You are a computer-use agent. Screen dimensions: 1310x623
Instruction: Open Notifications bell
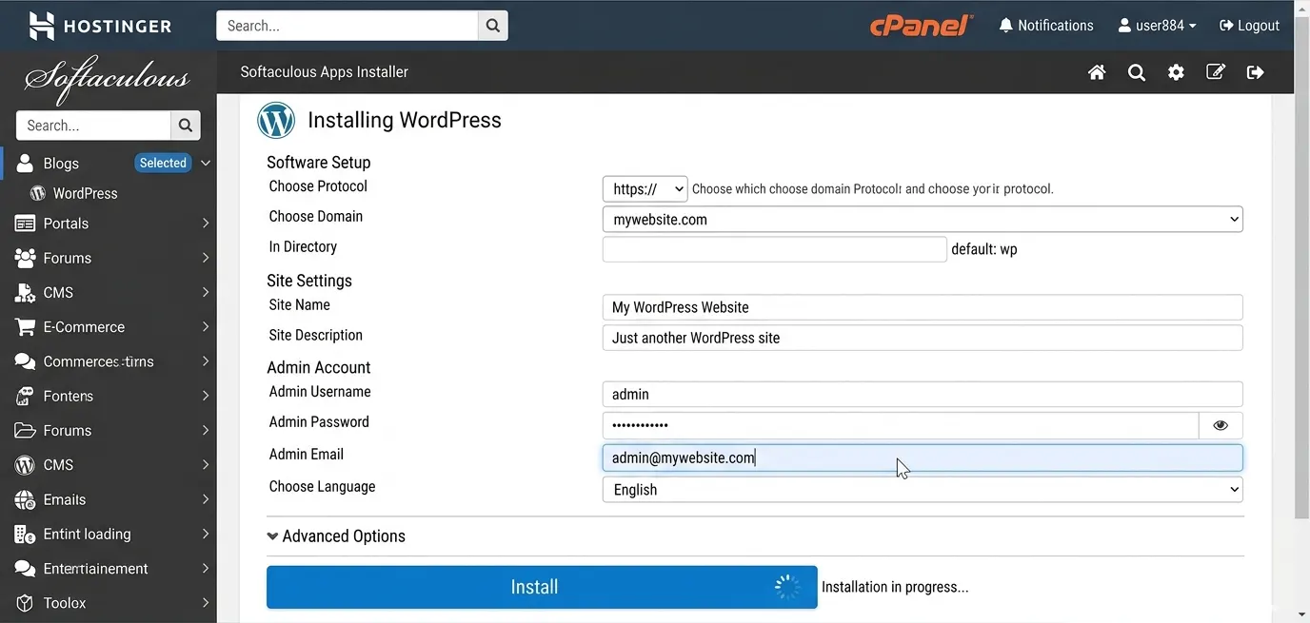tap(1005, 26)
